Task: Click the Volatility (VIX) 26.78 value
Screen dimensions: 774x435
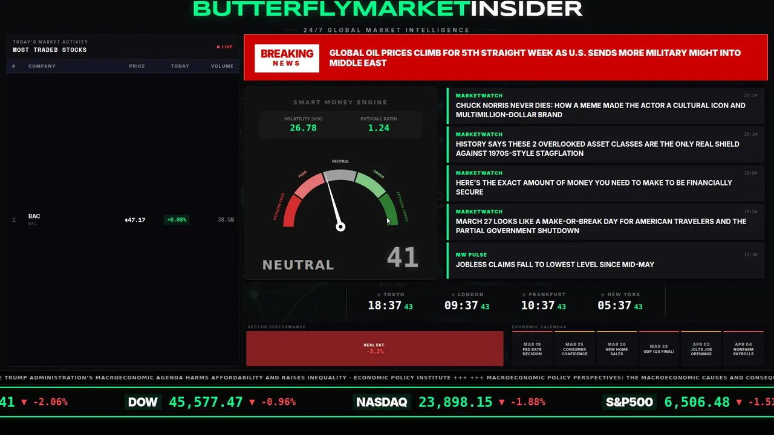Action: (303, 128)
